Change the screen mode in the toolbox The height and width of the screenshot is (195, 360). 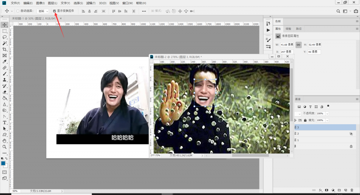5,178
